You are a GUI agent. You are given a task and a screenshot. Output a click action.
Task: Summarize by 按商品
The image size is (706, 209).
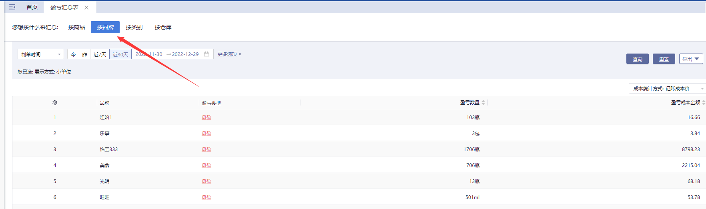tap(76, 27)
